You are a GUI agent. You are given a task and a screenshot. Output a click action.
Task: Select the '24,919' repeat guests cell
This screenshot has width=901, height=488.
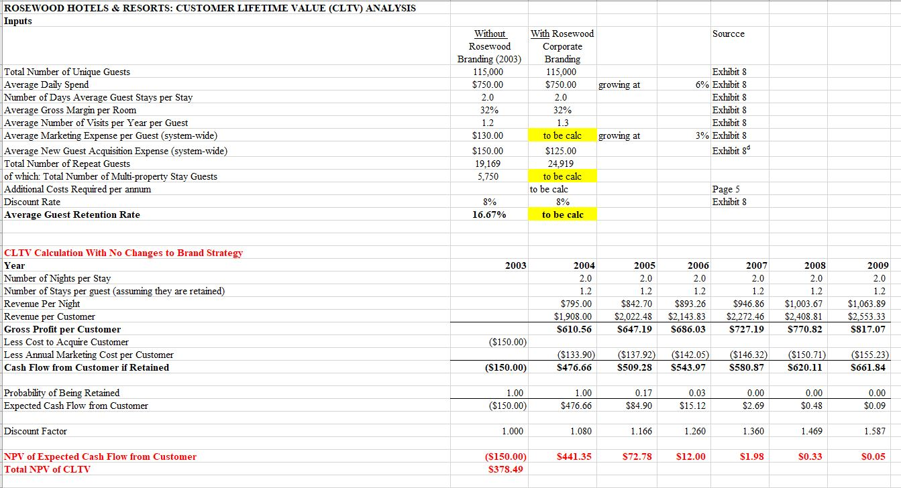point(562,164)
